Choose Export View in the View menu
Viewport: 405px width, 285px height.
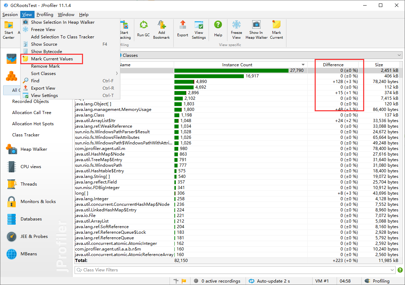click(x=70, y=88)
